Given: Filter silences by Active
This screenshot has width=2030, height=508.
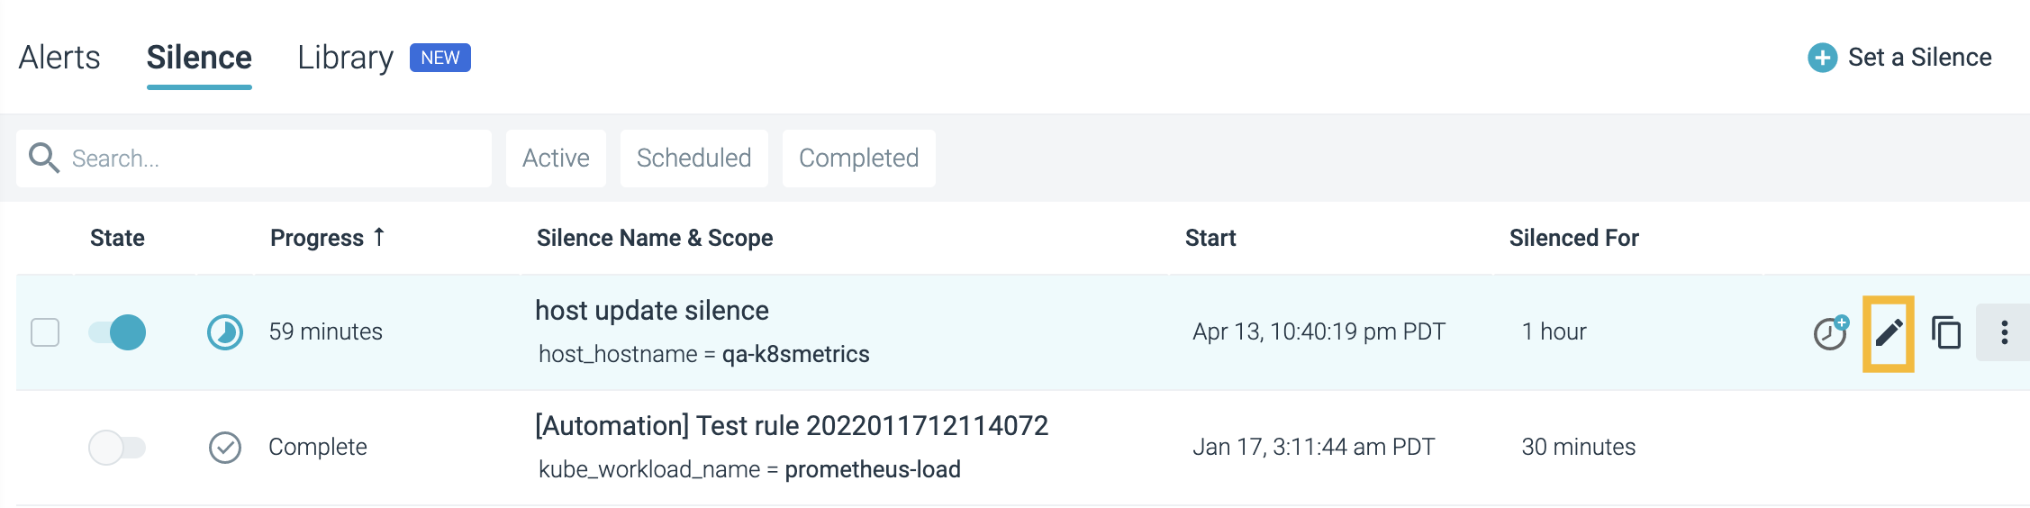Looking at the screenshot, I should pyautogui.click(x=556, y=159).
